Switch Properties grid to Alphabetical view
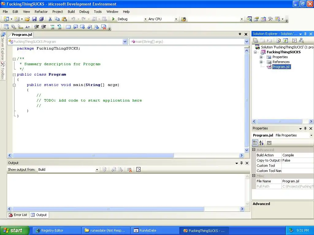314x235 pixels. click(x=262, y=143)
